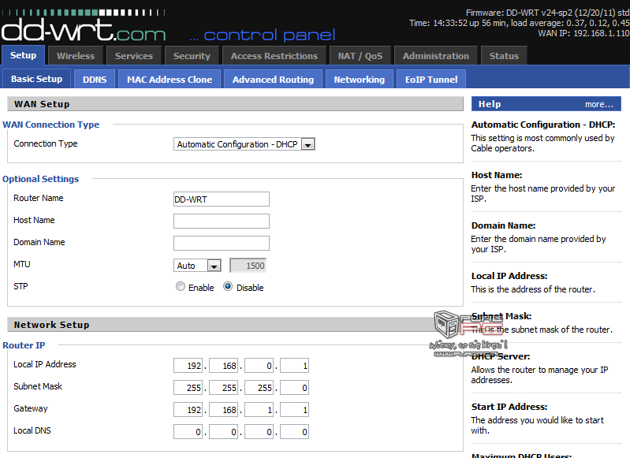
Task: Click the 'Network Setup' section header
Action: [236, 325]
